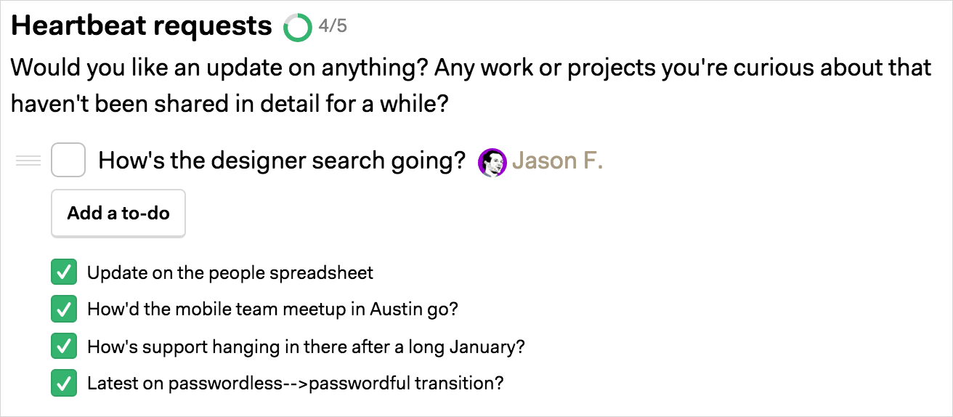This screenshot has width=953, height=417.
Task: Open Update on the people spreadsheet
Action: (x=230, y=273)
